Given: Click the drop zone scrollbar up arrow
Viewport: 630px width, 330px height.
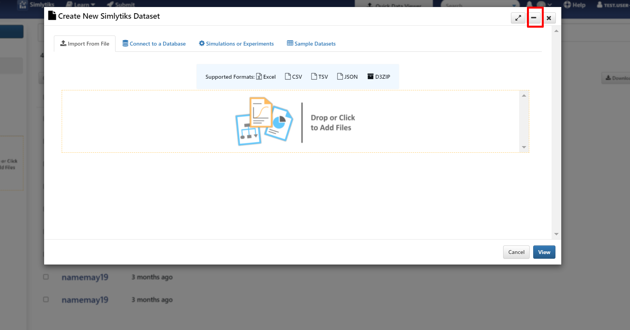Looking at the screenshot, I should coord(524,95).
